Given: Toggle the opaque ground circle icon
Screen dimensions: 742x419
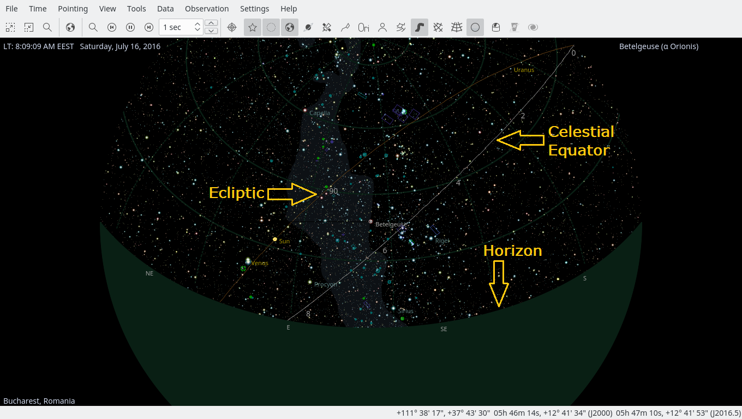Looking at the screenshot, I should [x=475, y=27].
